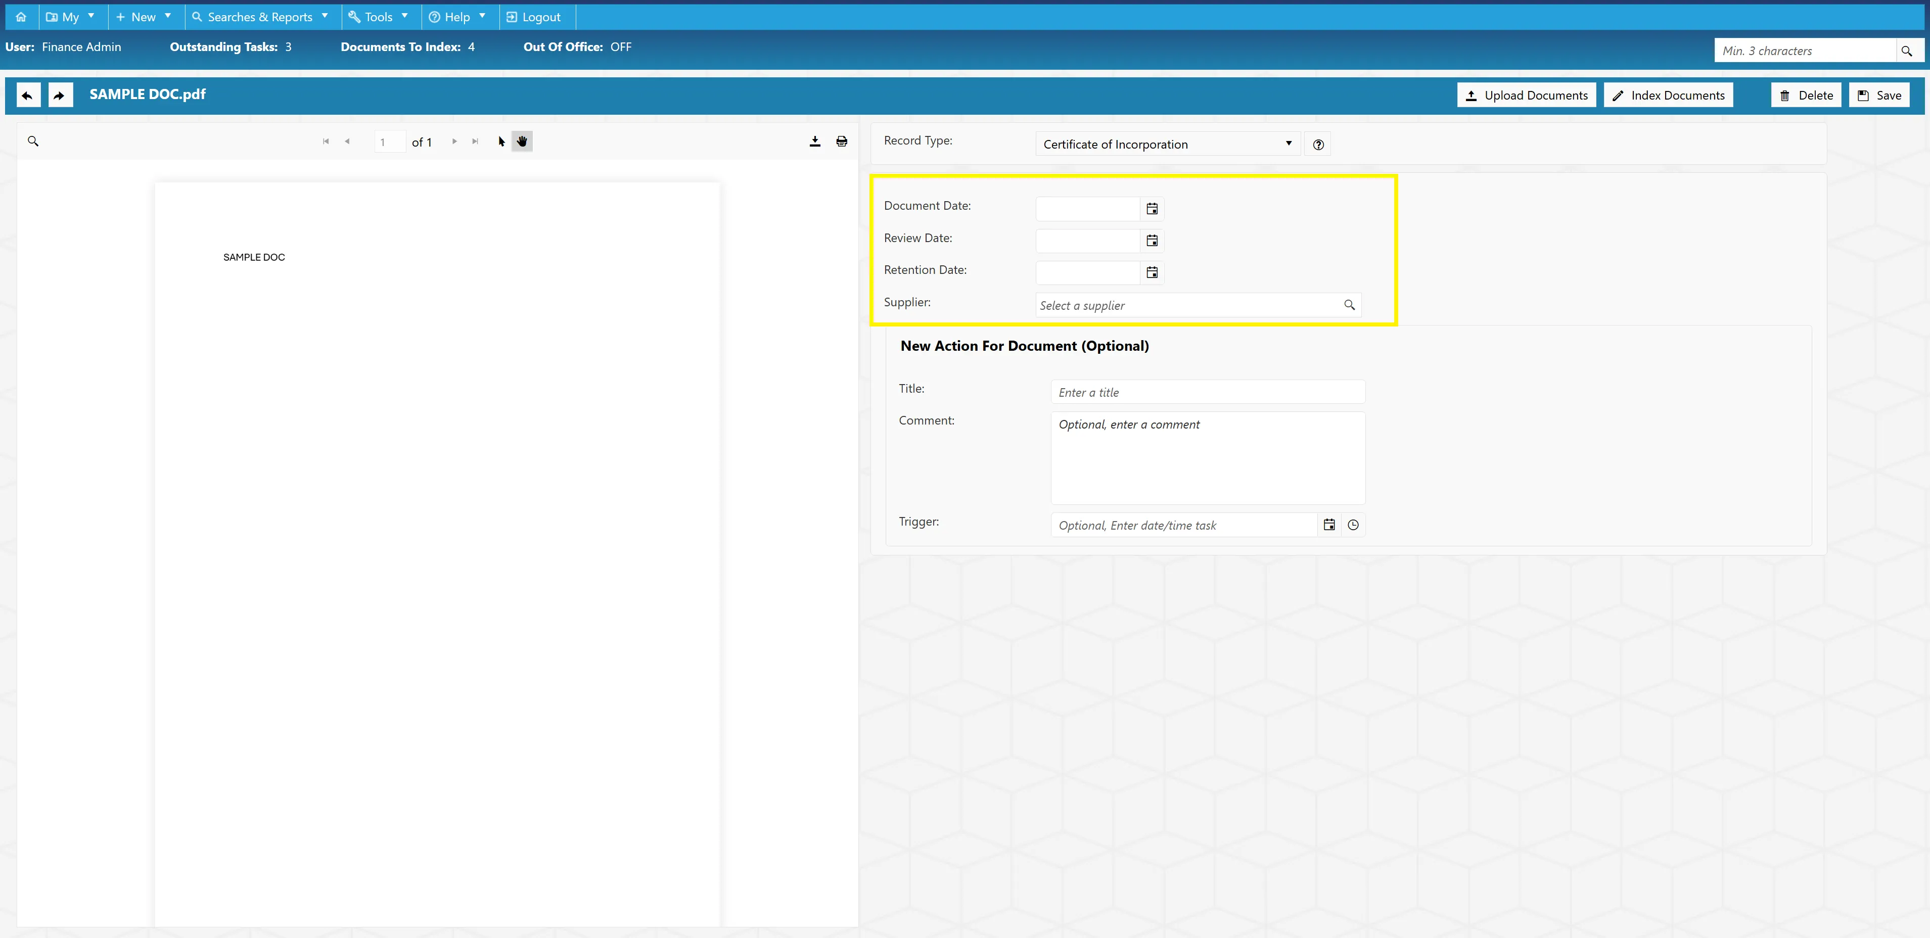1930x938 pixels.
Task: Click SAMPLE DOC text on the PDF page
Action: click(x=254, y=257)
